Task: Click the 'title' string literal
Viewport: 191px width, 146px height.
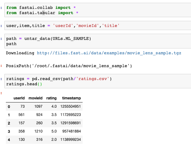Action: click(111, 26)
